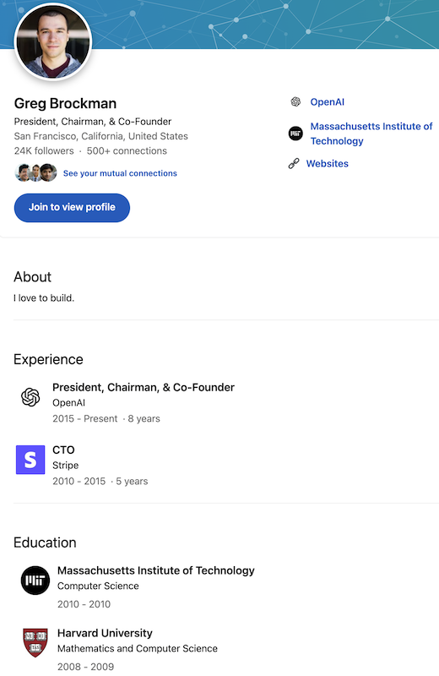
Task: Open Massachusetts Institute of Technology header link
Action: click(371, 134)
